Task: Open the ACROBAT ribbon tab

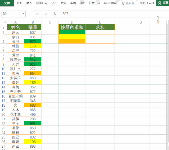Action: pyautogui.click(x=111, y=3)
